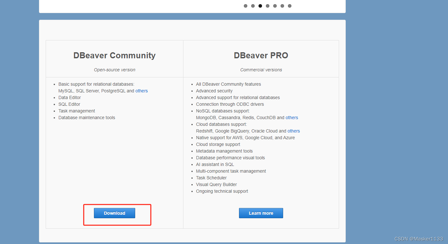Select the seventh carousel dot
The width and height of the screenshot is (448, 244).
[290, 6]
